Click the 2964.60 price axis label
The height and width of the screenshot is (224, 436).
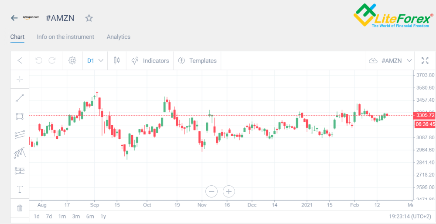click(426, 150)
